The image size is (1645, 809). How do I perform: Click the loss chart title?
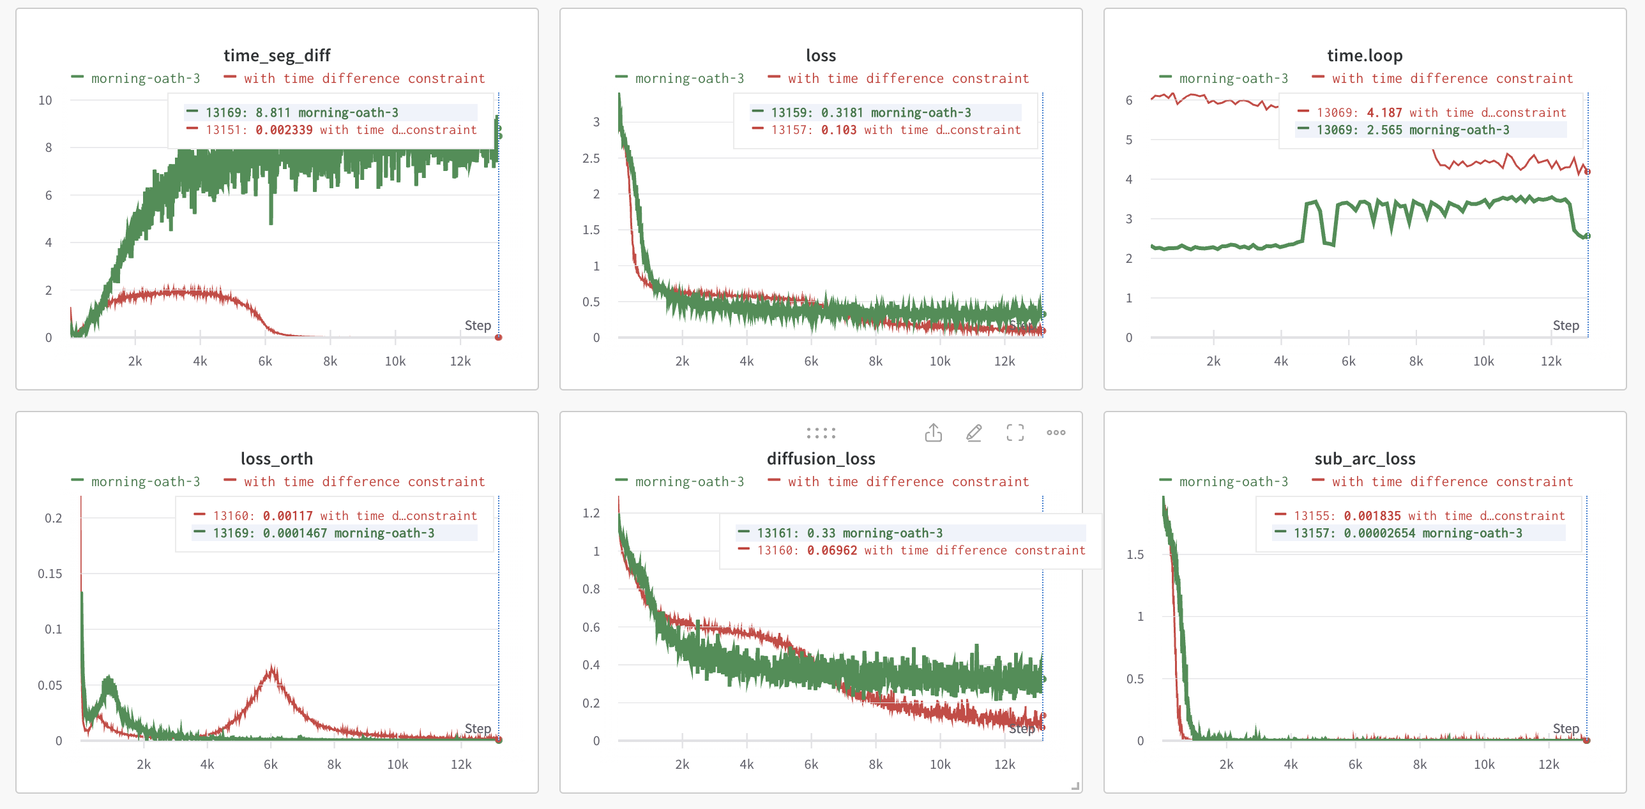pyautogui.click(x=821, y=56)
